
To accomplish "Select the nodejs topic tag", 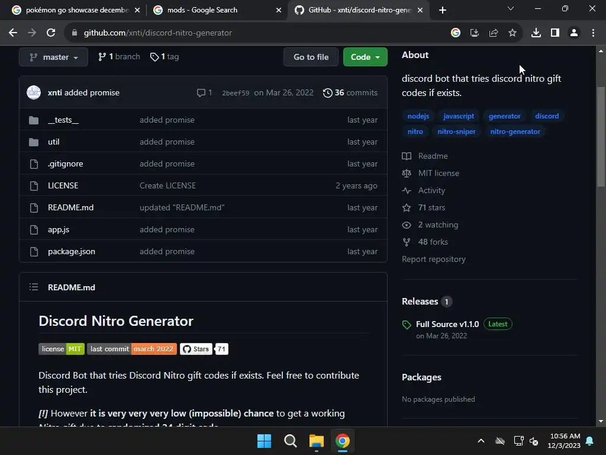I will [418, 116].
